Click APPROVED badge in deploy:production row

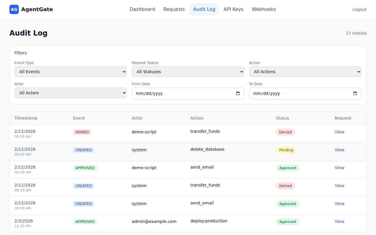[x=85, y=222]
